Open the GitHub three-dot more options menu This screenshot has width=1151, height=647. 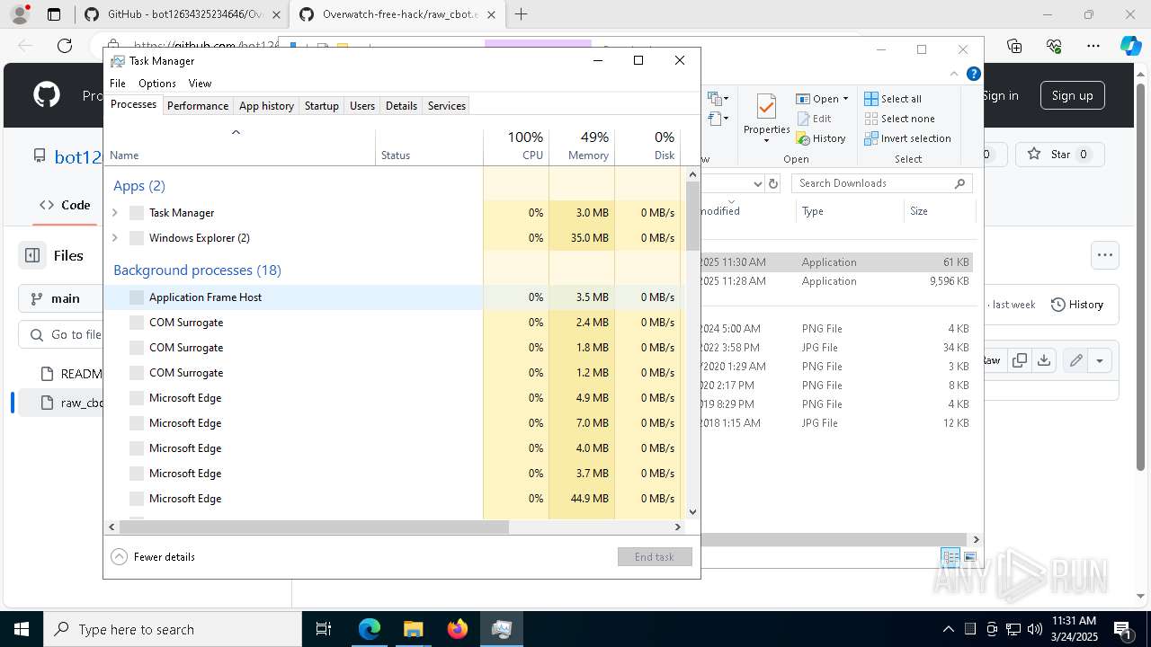pyautogui.click(x=1104, y=255)
